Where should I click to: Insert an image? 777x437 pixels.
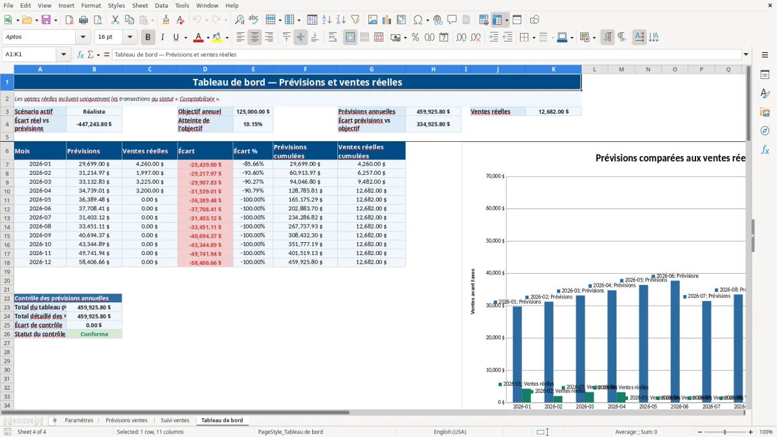point(372,20)
